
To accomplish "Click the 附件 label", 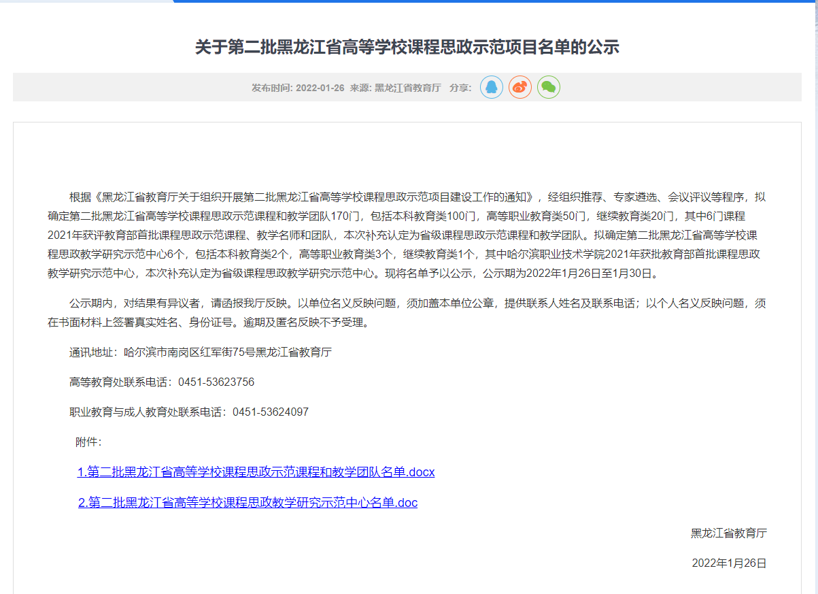I will 88,442.
